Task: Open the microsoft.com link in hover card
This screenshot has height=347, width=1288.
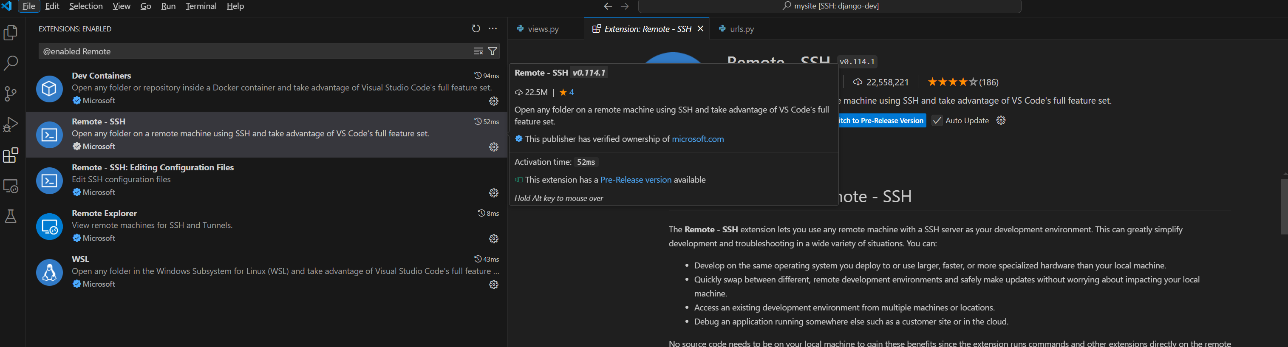Action: [697, 139]
